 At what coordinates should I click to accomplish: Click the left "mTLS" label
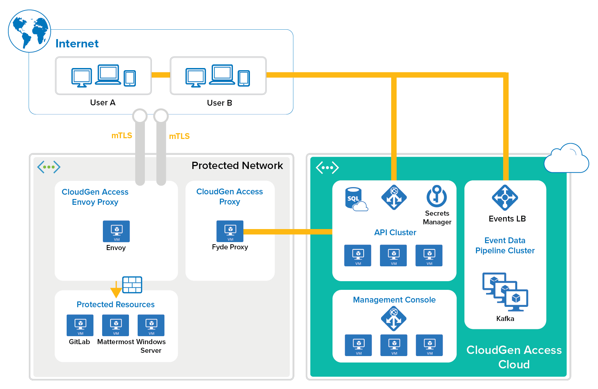click(x=122, y=135)
